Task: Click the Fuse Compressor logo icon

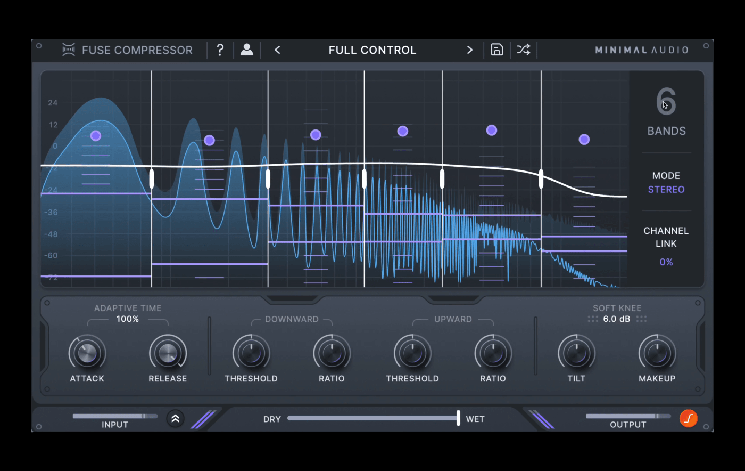Action: point(69,50)
